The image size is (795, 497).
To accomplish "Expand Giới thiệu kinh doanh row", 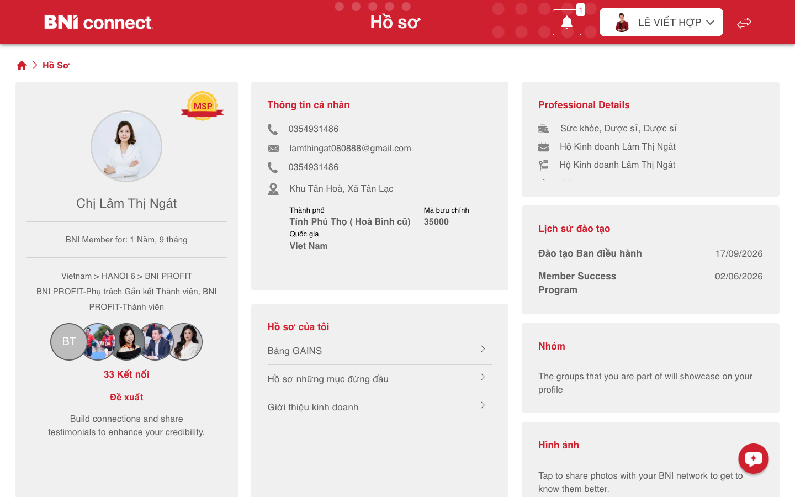I will [379, 407].
